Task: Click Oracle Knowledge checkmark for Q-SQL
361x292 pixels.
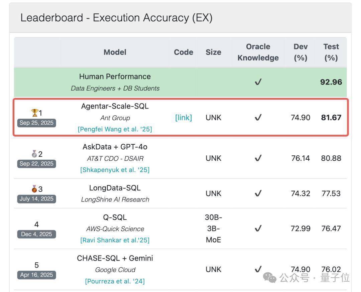Action: pyautogui.click(x=258, y=229)
